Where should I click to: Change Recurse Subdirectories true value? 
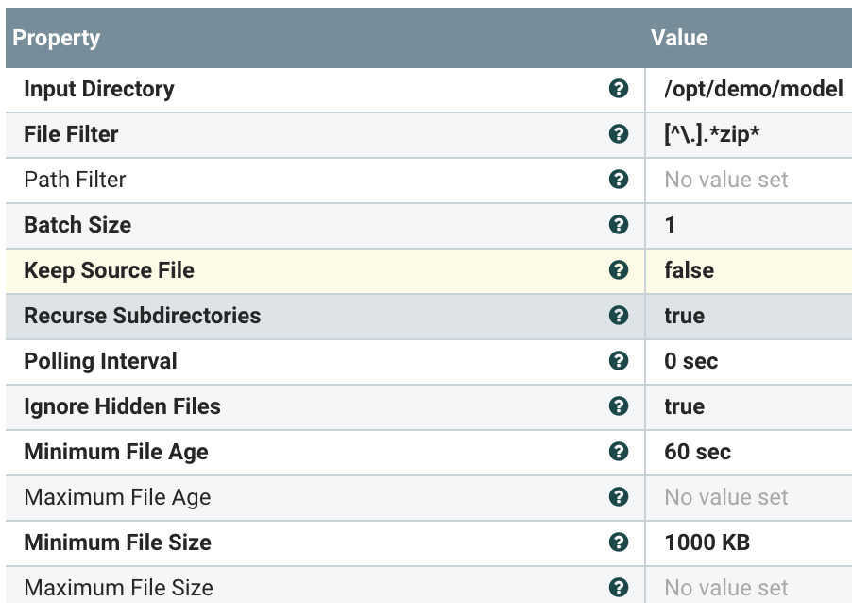tap(684, 316)
